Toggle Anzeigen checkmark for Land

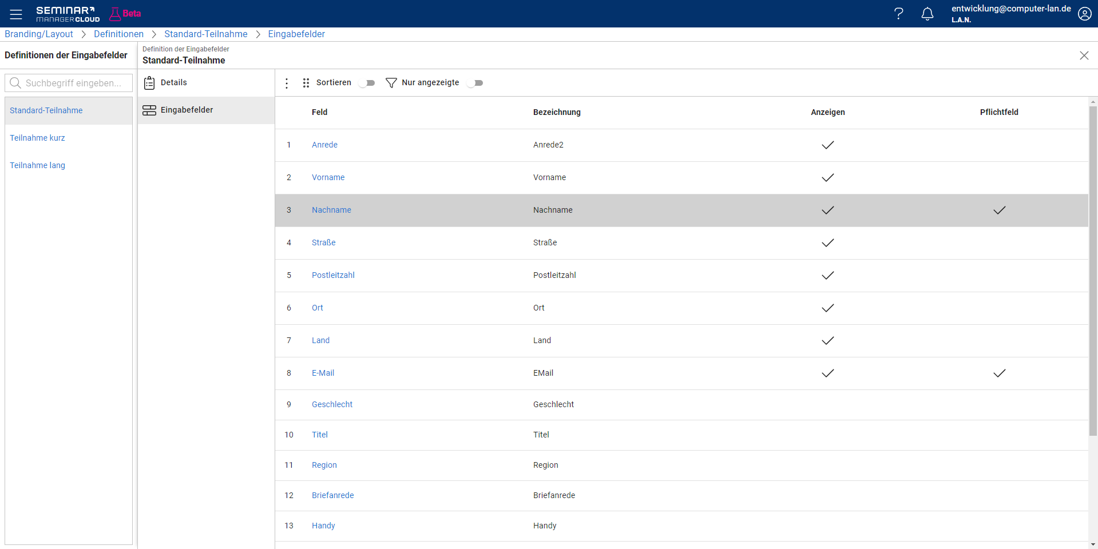(828, 341)
